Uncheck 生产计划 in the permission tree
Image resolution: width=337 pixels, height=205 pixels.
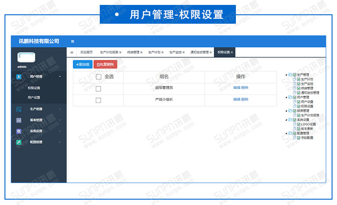click(298, 79)
